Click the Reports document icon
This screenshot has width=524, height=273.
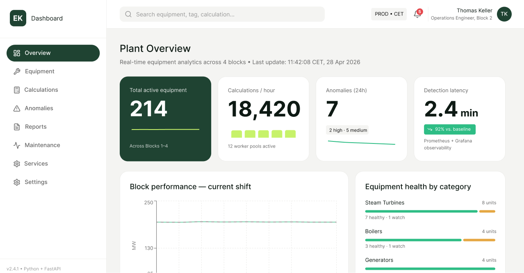(x=17, y=127)
